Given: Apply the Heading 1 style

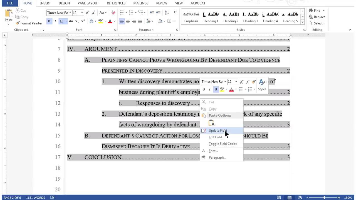Looking at the screenshot, I should click(x=211, y=17).
